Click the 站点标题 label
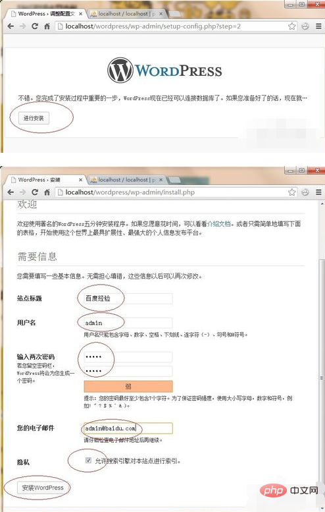Screen dimensions: 325x512 (x=30, y=299)
